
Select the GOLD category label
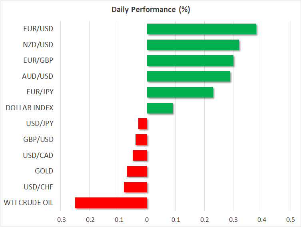click(x=44, y=171)
